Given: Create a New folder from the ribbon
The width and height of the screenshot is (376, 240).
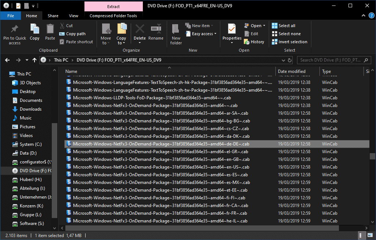Looking at the screenshot, I should tap(176, 34).
